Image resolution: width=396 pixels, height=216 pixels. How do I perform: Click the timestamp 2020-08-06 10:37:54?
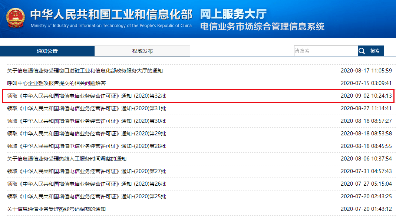pyautogui.click(x=366, y=159)
